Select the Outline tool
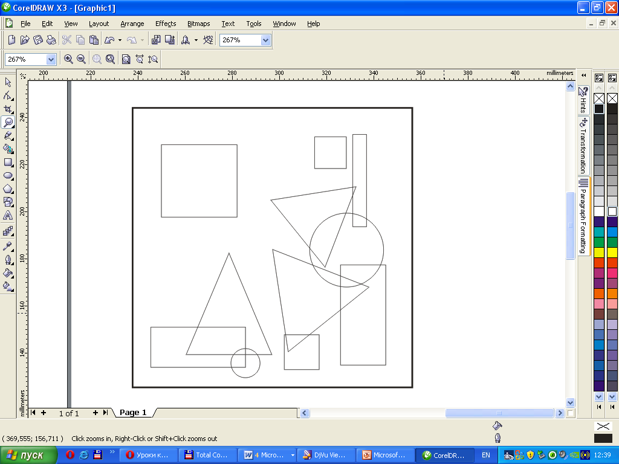 coord(8,260)
